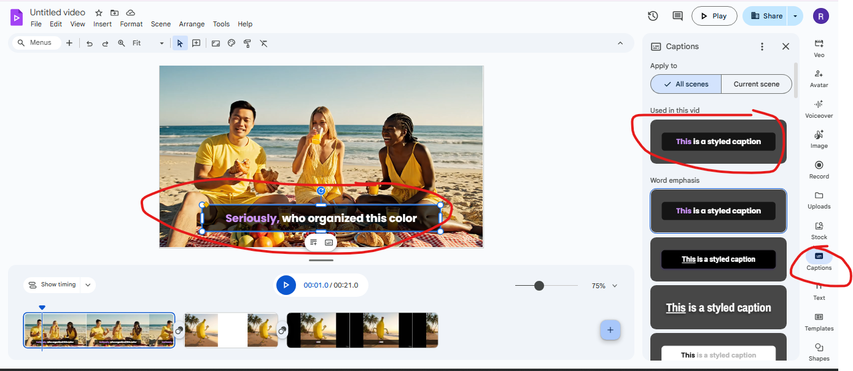Open the Veo panel in sidebar
The width and height of the screenshot is (853, 371).
click(x=819, y=48)
